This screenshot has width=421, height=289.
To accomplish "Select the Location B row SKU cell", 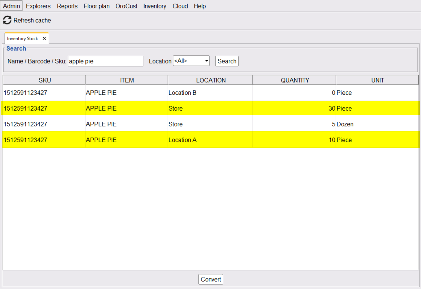I will click(x=44, y=93).
